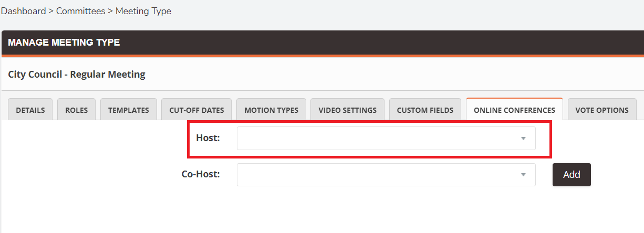Click the City Council - Regular Meeting title
The image size is (644, 233).
tap(77, 75)
